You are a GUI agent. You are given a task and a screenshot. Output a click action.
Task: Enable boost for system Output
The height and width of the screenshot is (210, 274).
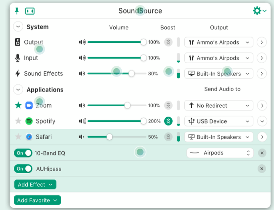(x=168, y=42)
